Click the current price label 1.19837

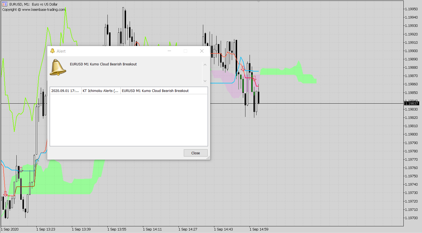pos(411,103)
